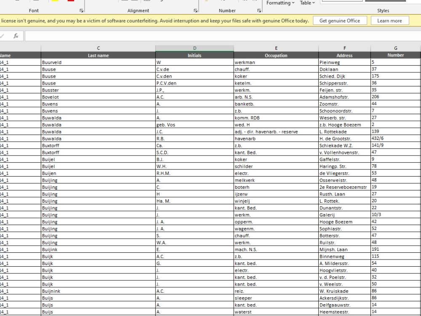Select address cell Ackersdijkstr.

[344, 298]
